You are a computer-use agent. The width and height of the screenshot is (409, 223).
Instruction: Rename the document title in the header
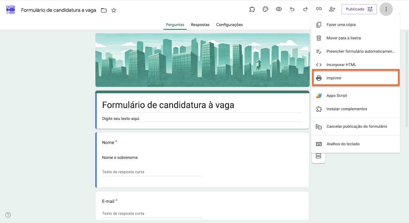pos(59,10)
